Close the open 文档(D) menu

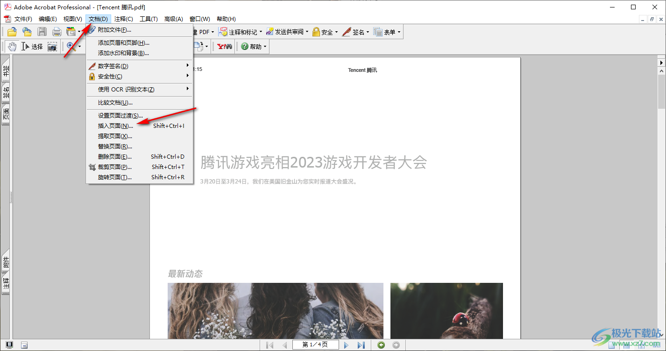99,19
